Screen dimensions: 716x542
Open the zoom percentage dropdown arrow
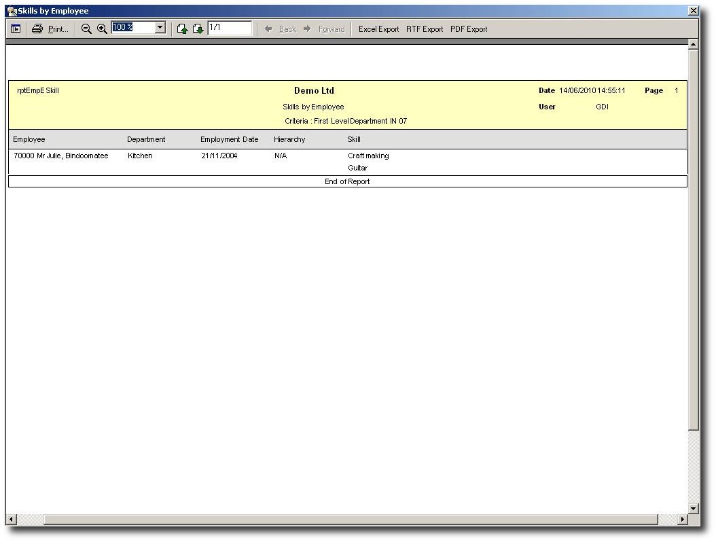(160, 28)
